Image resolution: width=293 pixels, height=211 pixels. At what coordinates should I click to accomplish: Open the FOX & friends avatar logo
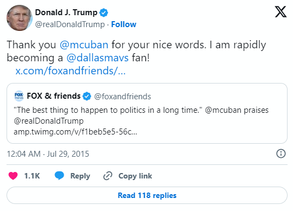19,96
